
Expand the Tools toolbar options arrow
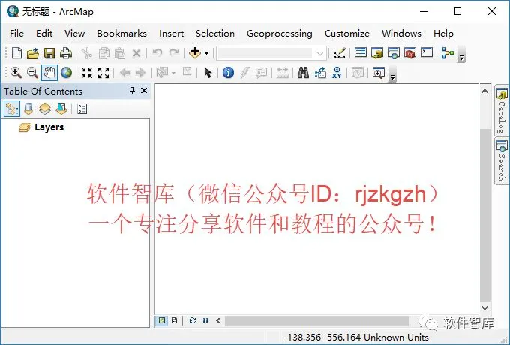pos(392,73)
